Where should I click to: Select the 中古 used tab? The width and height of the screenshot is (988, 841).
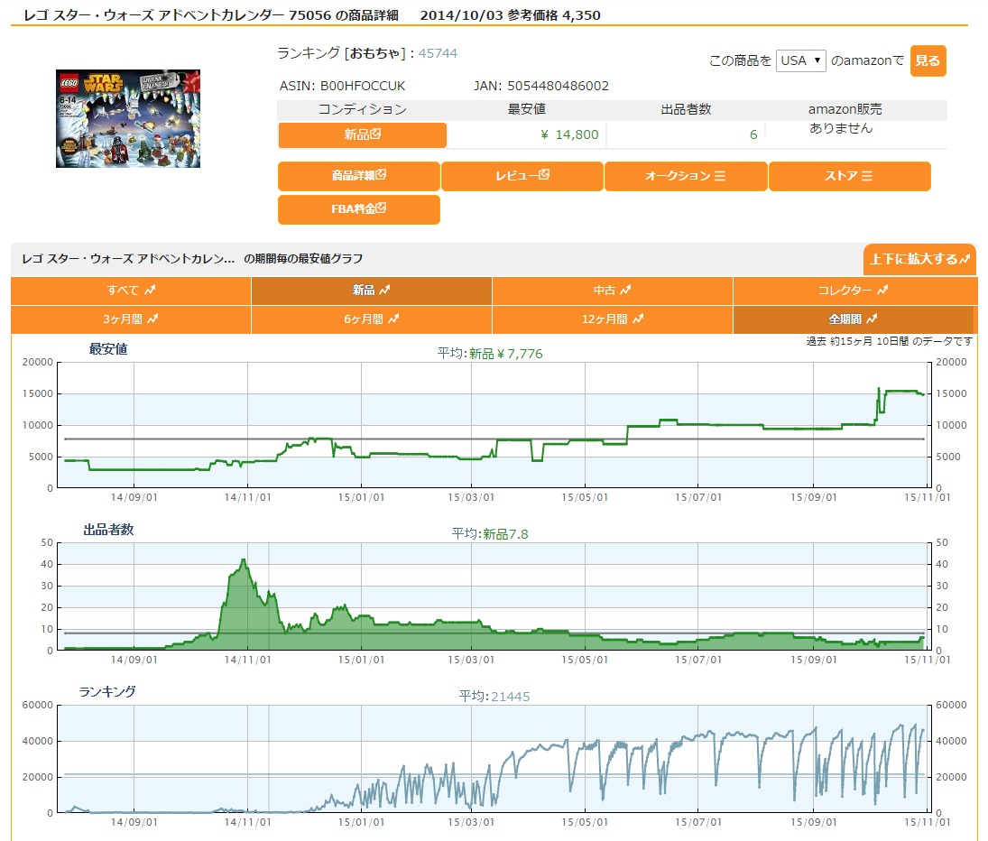(x=612, y=291)
